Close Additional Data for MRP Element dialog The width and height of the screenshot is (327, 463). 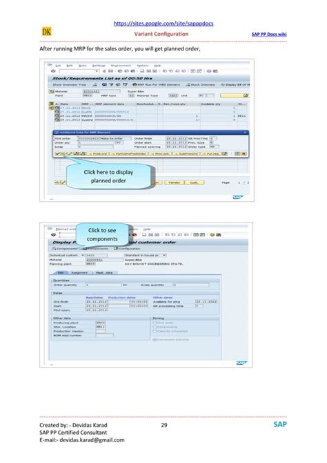pos(245,133)
